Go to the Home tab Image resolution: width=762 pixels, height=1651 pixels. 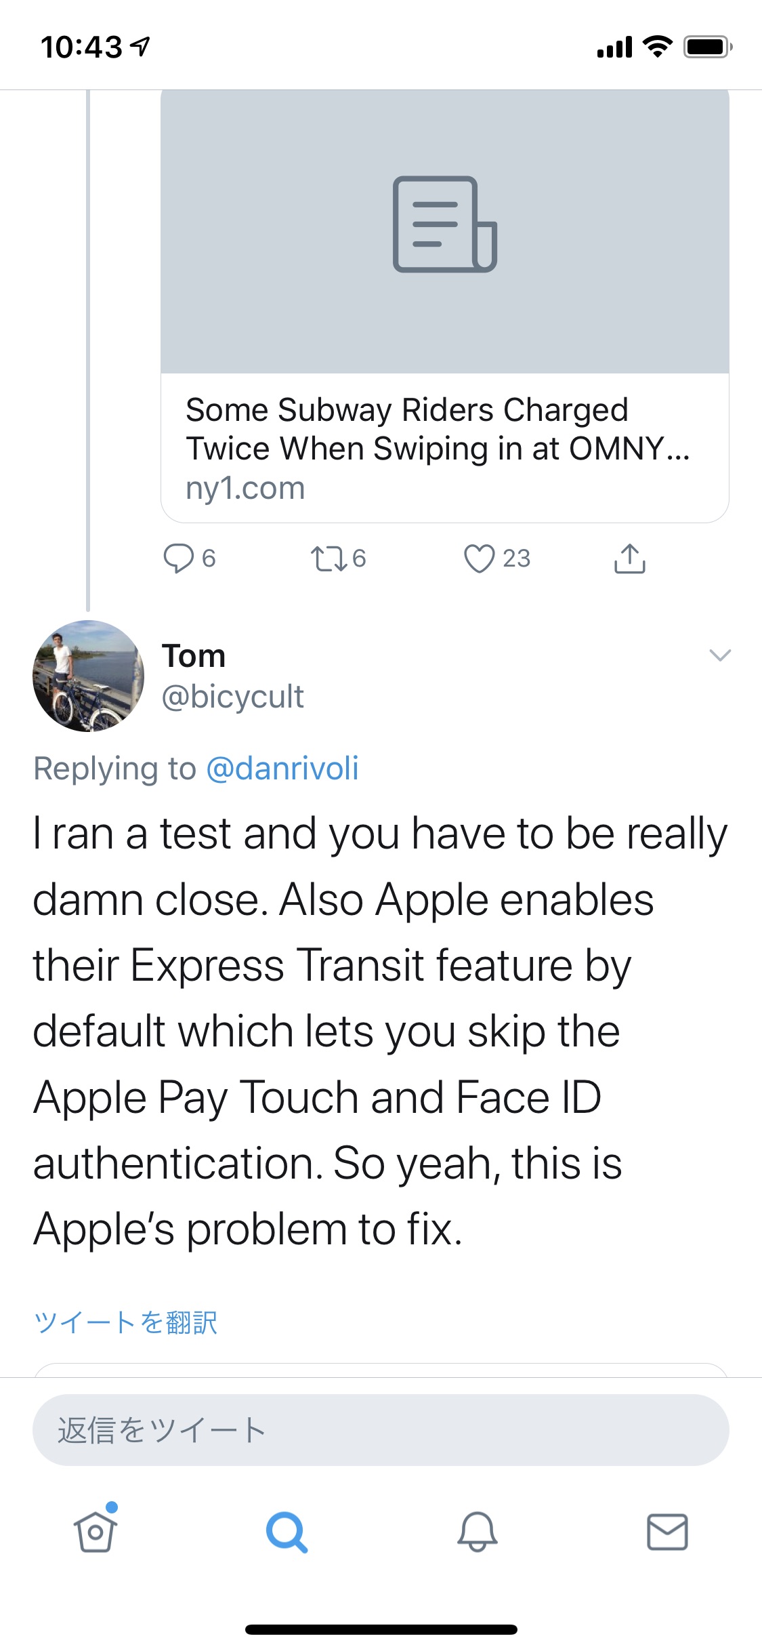[96, 1532]
